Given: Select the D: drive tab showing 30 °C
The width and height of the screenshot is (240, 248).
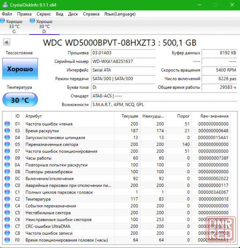Looking at the screenshot, I should (44, 26).
